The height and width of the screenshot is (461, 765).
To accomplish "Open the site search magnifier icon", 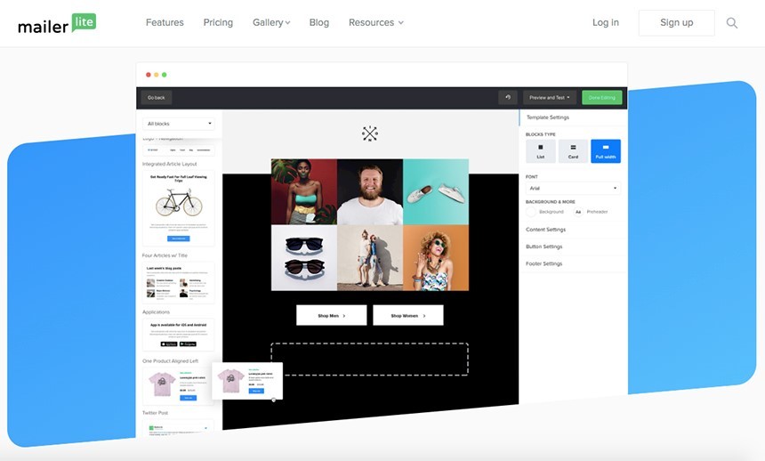I will point(732,23).
